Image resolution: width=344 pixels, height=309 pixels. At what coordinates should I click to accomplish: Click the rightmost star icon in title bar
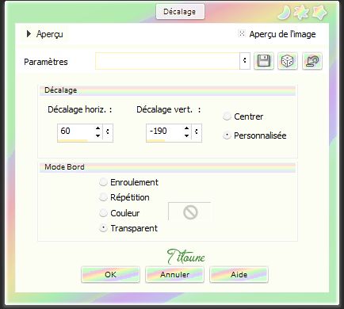coord(319,13)
